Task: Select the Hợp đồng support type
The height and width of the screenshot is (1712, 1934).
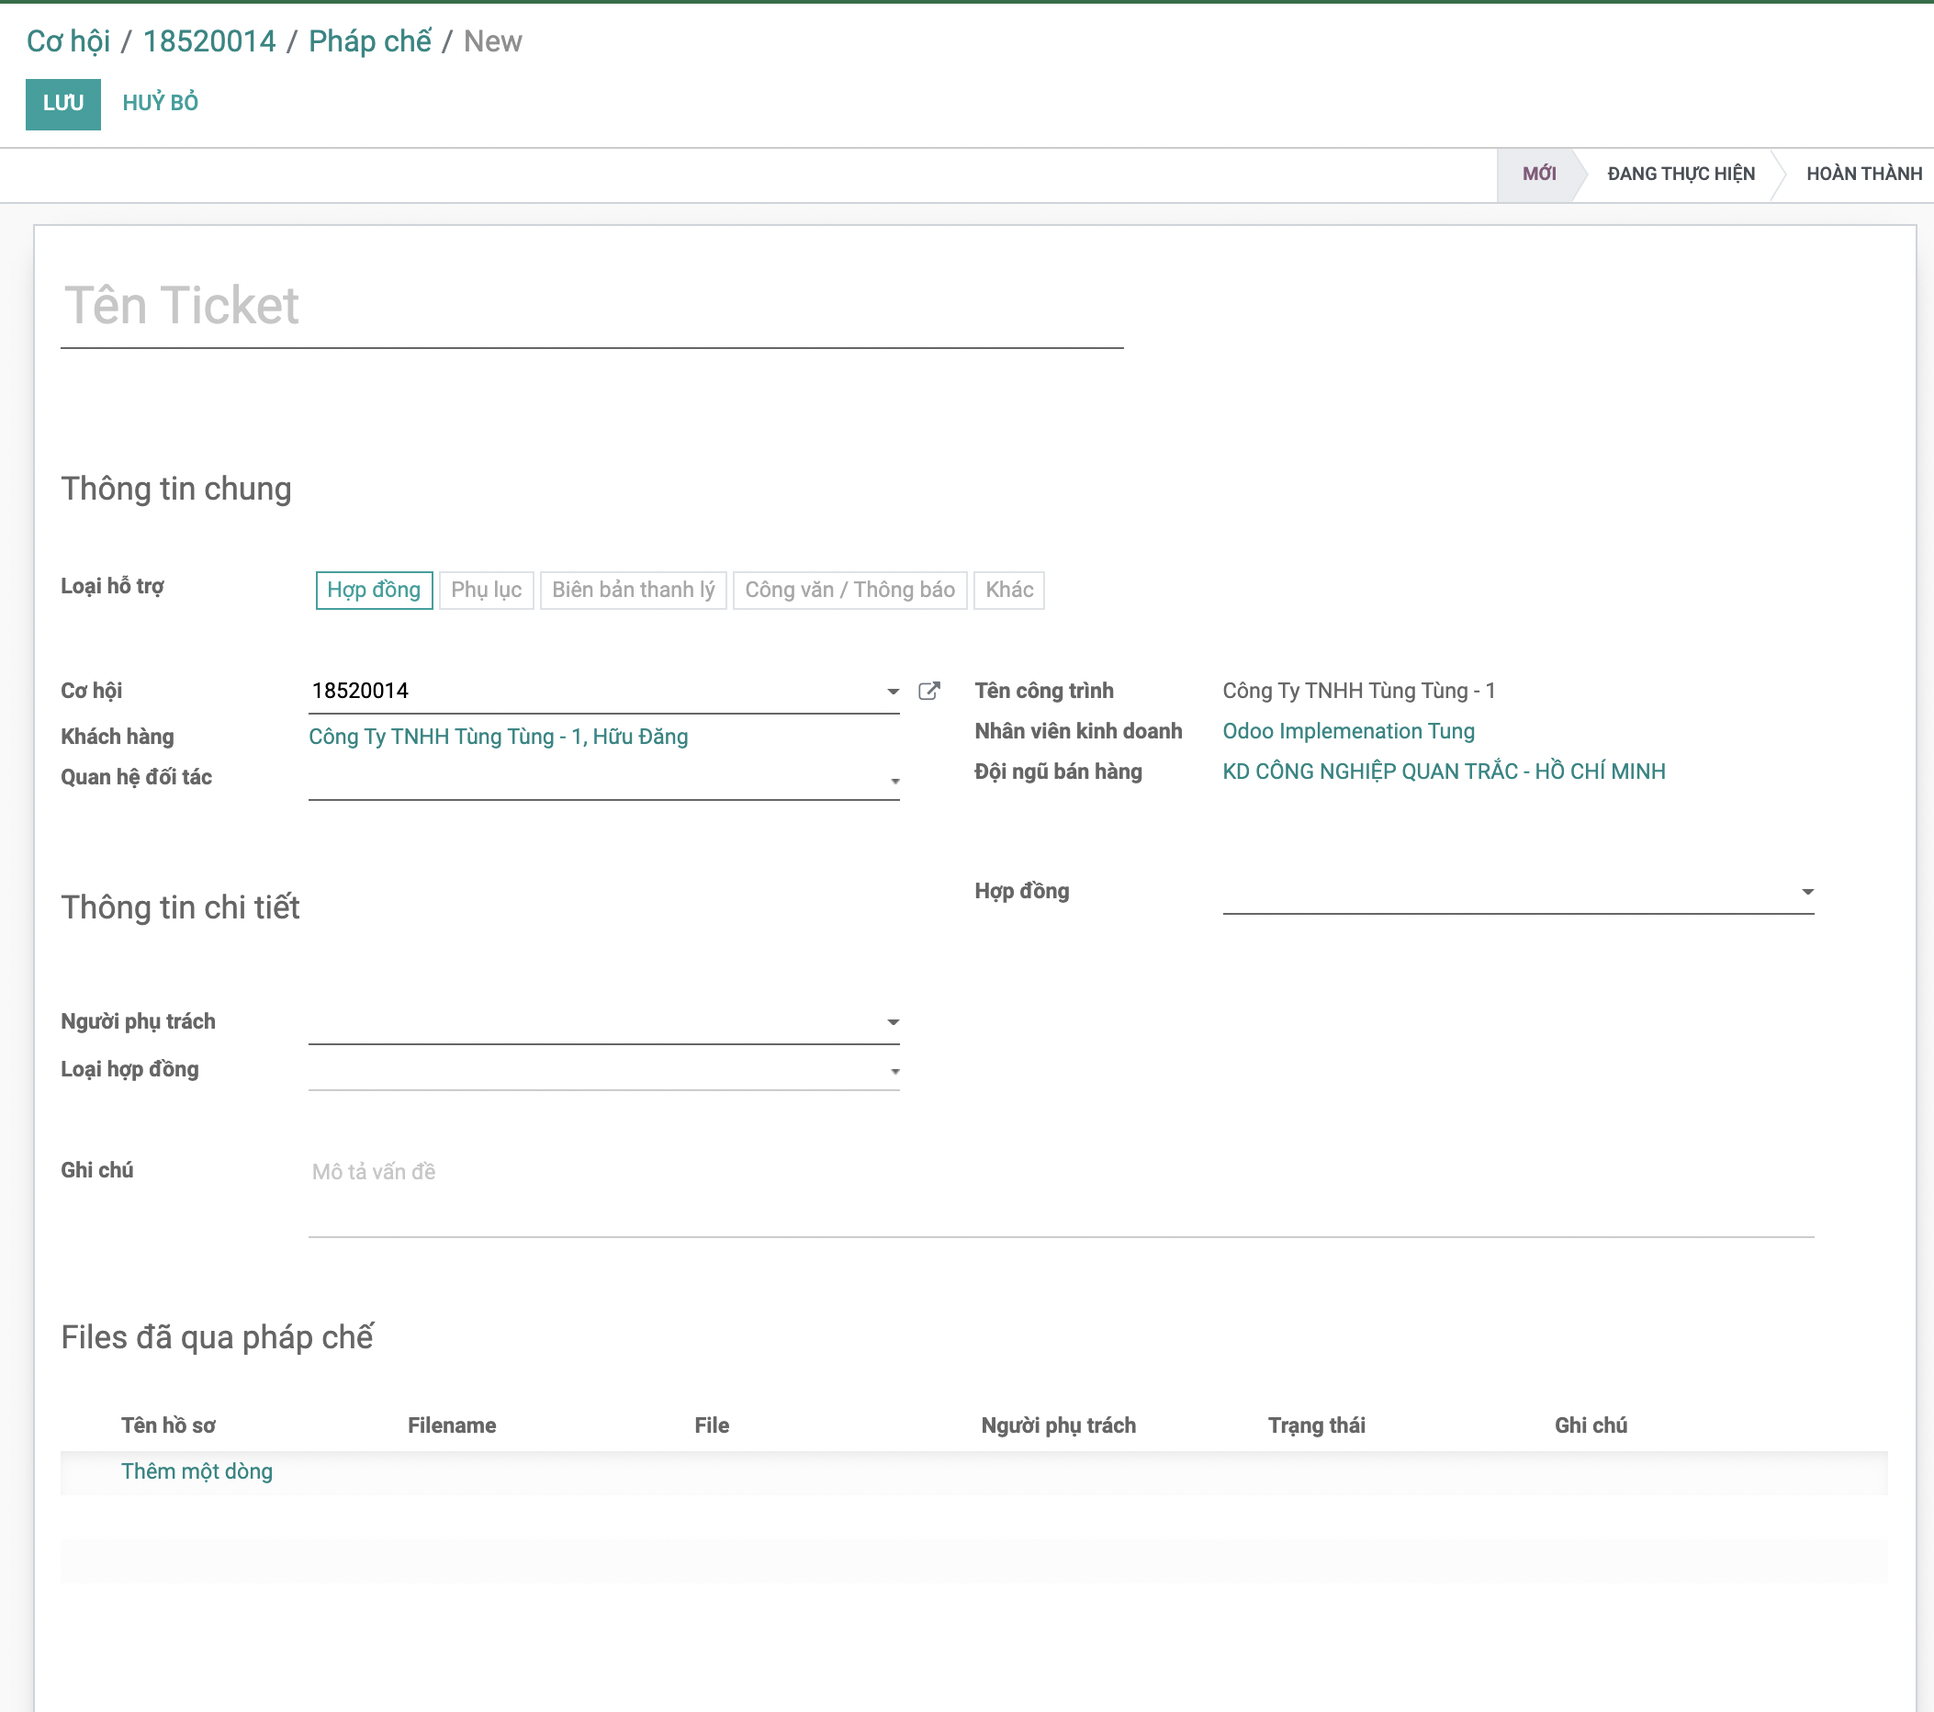Action: (x=374, y=590)
